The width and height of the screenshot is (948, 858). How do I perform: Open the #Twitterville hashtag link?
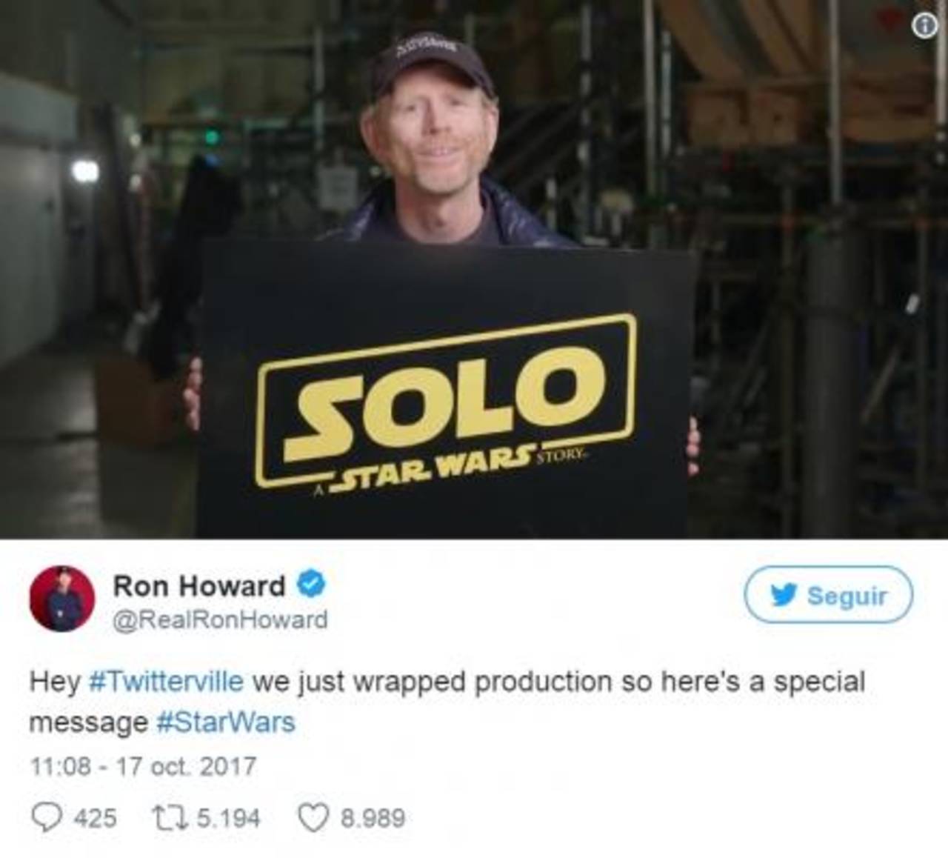166,681
